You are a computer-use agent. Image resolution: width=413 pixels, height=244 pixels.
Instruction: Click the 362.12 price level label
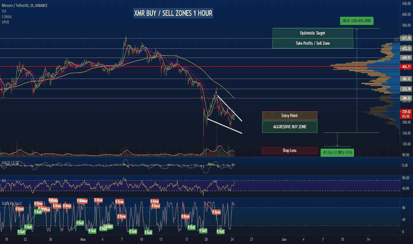(x=406, y=79)
